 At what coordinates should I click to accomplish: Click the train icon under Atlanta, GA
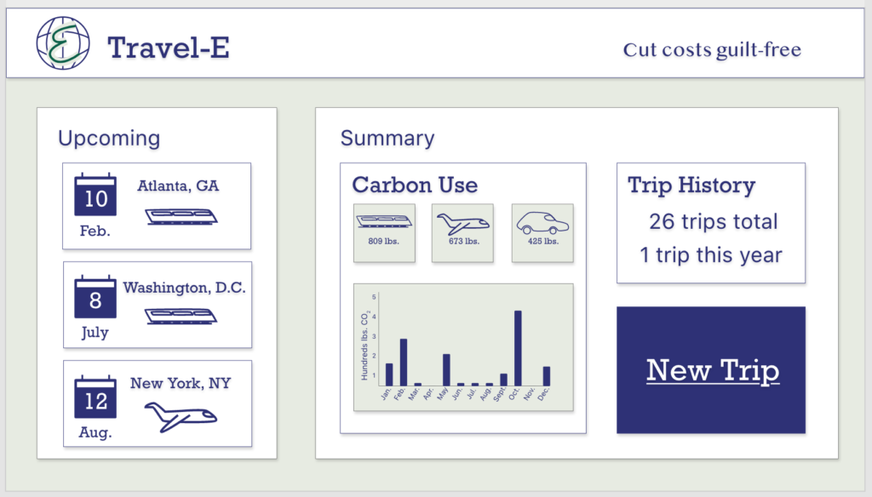181,216
